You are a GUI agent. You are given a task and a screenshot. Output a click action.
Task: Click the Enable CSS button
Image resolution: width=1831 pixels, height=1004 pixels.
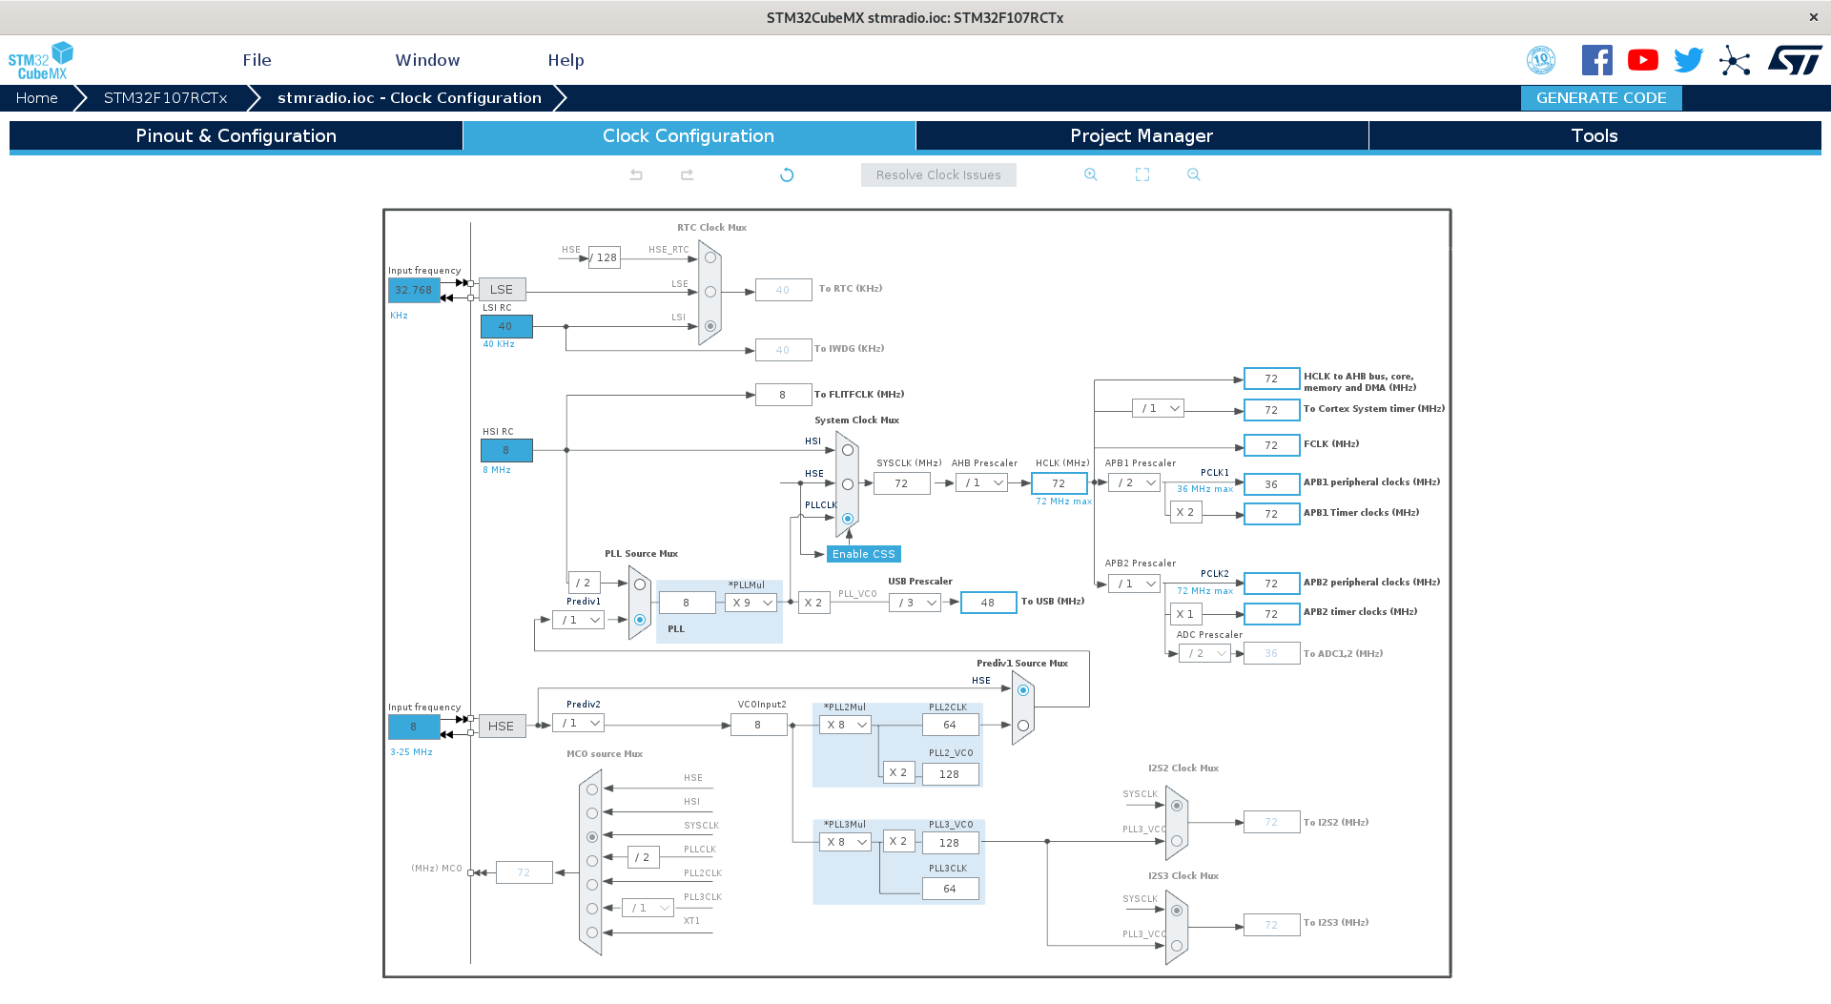coord(864,554)
